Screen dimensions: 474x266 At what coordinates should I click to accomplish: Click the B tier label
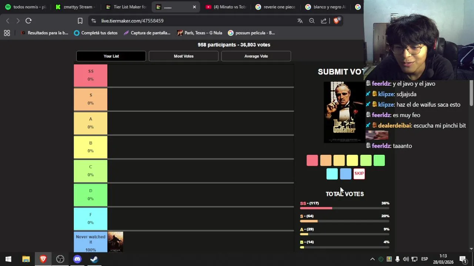tap(90, 147)
